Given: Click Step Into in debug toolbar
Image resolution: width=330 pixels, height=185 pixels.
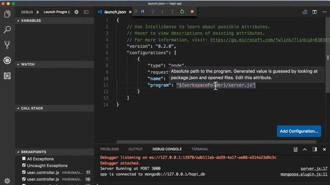Looking at the screenshot, I should point(162,11).
